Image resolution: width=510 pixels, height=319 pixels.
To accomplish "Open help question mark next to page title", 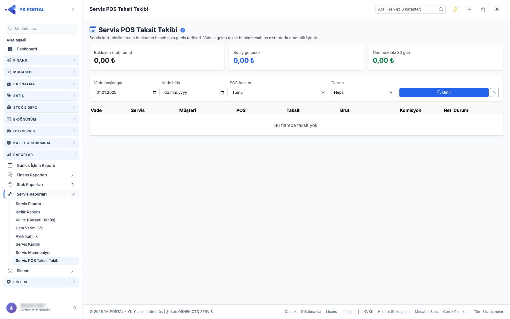I will [x=183, y=30].
